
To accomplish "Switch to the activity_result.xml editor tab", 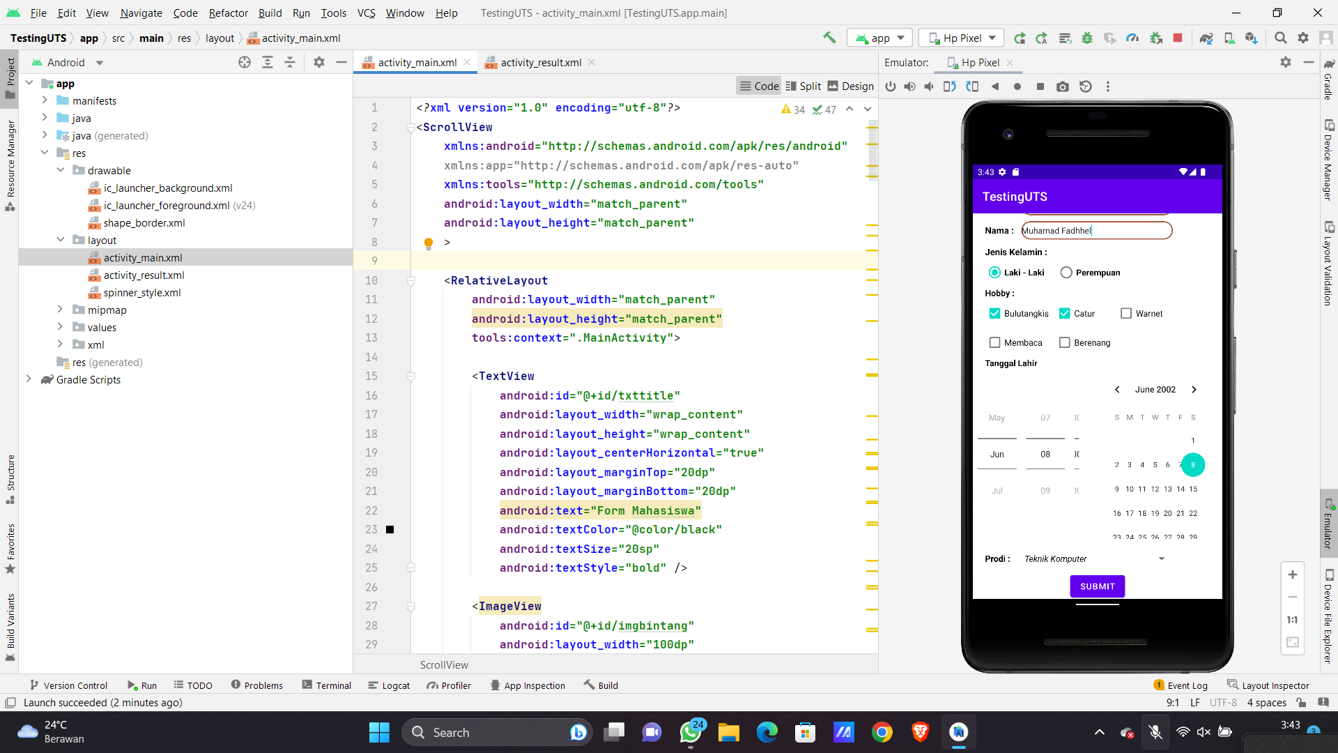I will pyautogui.click(x=540, y=62).
